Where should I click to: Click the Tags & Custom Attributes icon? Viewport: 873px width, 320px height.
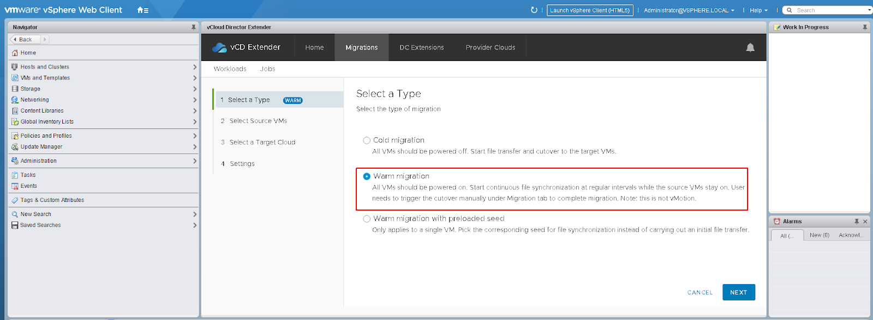[15, 200]
